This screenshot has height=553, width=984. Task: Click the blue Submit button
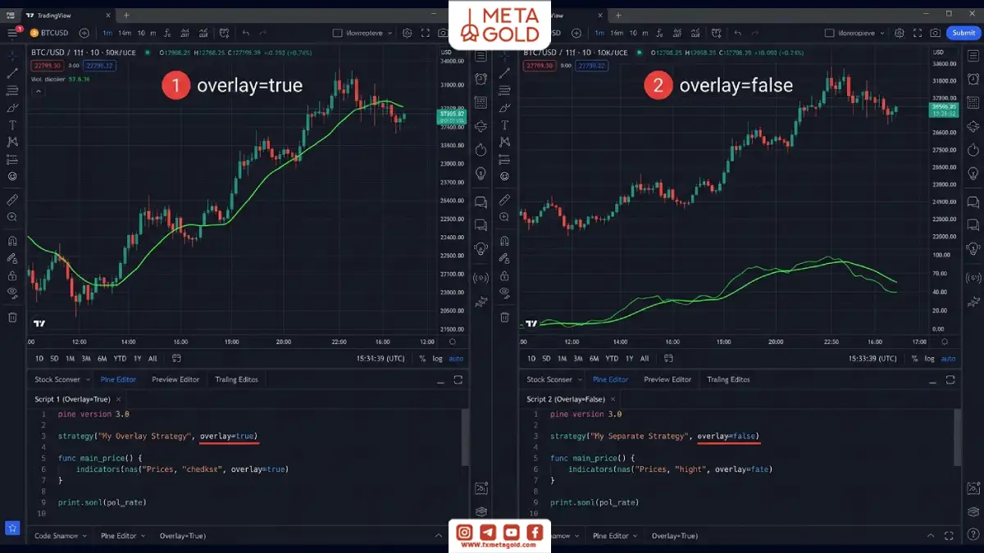(x=963, y=33)
